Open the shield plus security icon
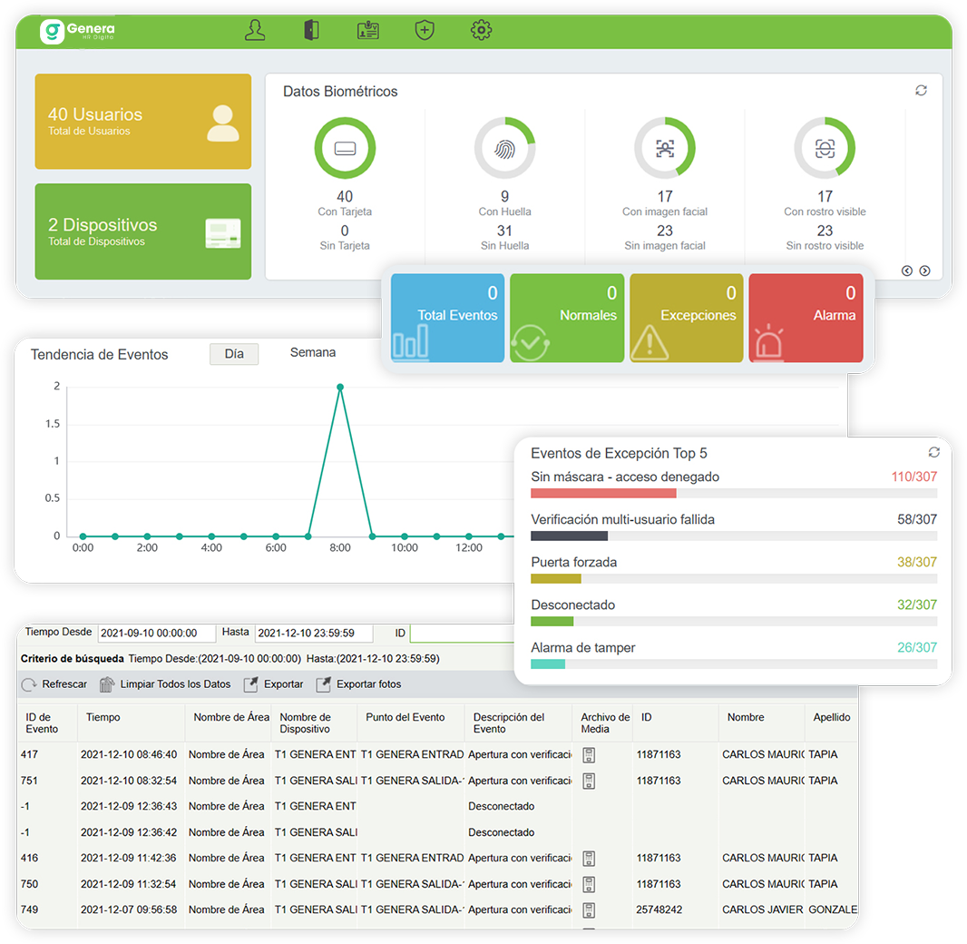Viewport: 967px width, 944px height. coord(424,31)
